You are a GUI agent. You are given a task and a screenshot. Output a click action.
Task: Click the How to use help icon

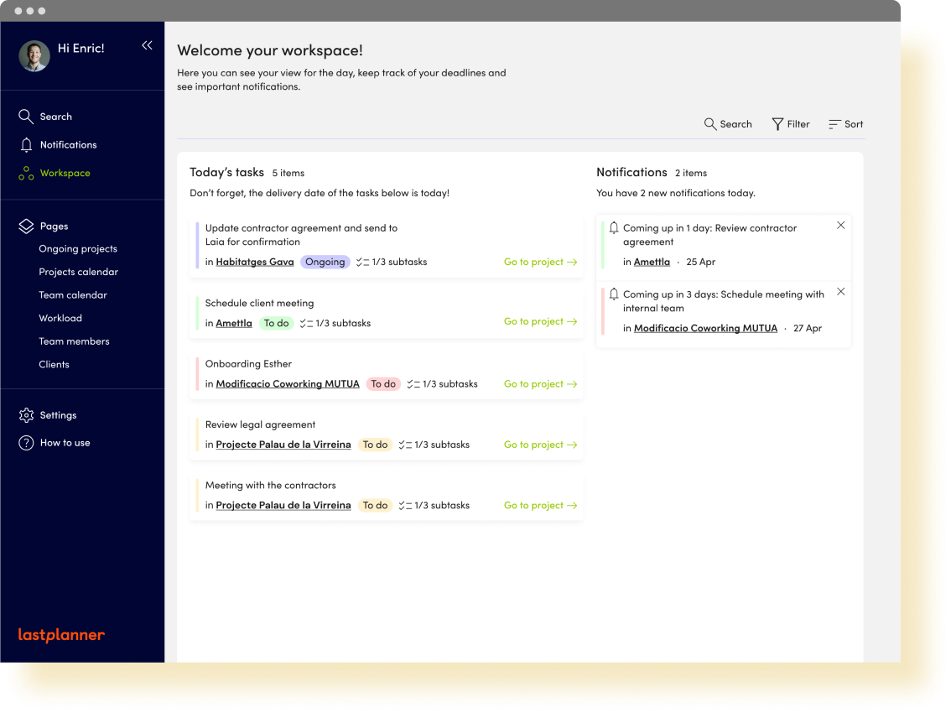point(26,443)
